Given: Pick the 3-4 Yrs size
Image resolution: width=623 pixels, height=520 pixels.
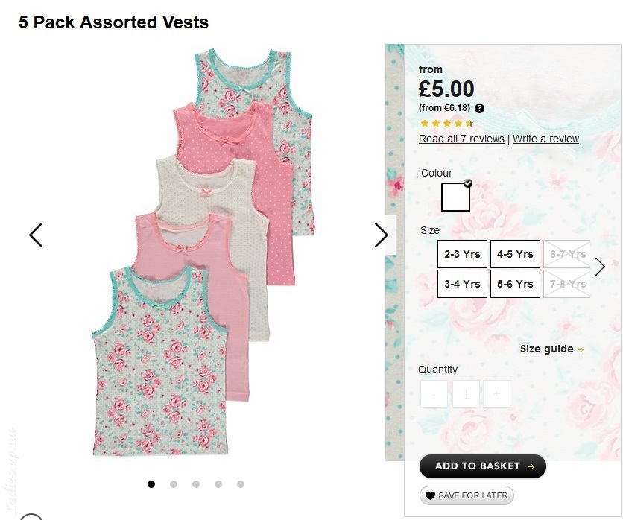Looking at the screenshot, I should [462, 284].
